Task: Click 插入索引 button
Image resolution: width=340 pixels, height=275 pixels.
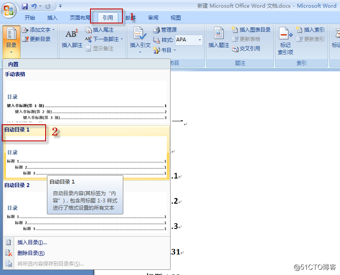Action: 310,30
